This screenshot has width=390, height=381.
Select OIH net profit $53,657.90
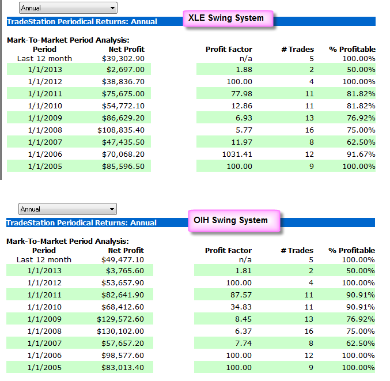pos(123,283)
